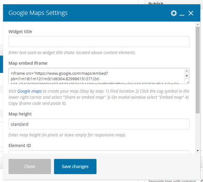Click the "Map embed iframe" label

click(x=28, y=63)
